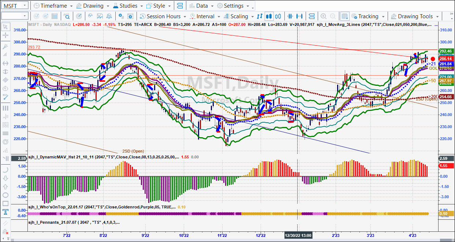Select hollow candlestick chart style
This screenshot has width=455, height=242.
click(x=278, y=16)
